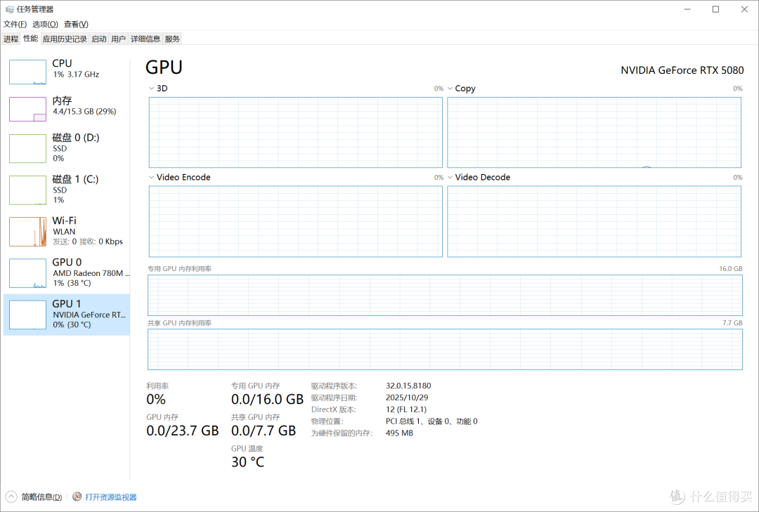
Task: Click the 0.0/7.7 GB shared memory value
Action: tap(264, 431)
